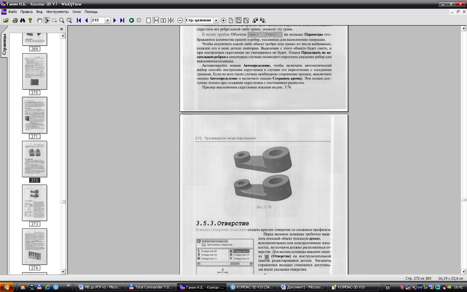The width and height of the screenshot is (467, 292).
Task: Toggle fit page zoom icon
Action: tap(239, 20)
